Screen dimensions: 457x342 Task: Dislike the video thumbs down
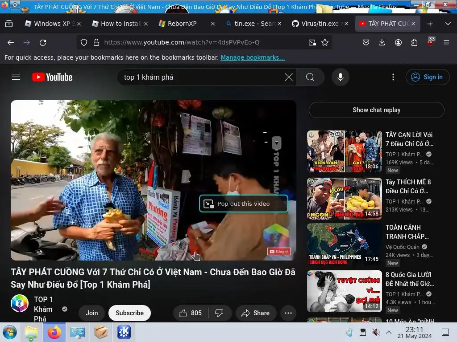(x=220, y=313)
